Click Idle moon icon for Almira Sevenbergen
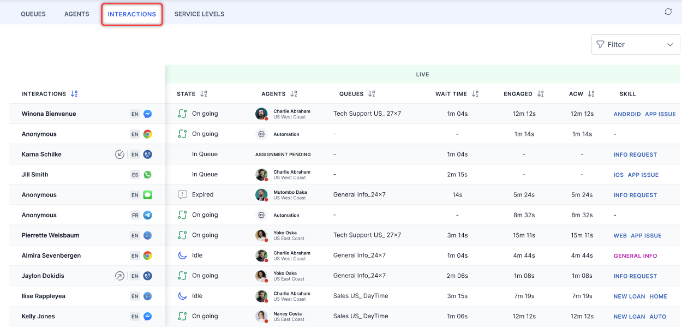682x327 pixels. point(182,255)
